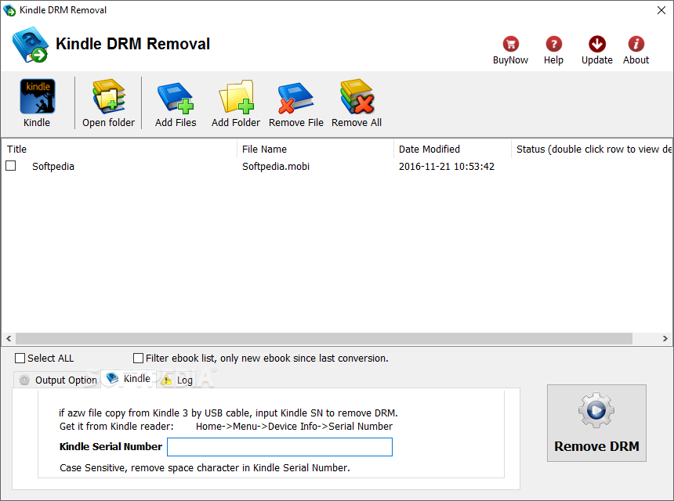
Task: Click the horizontal scrollbar right arrow
Action: 665,338
